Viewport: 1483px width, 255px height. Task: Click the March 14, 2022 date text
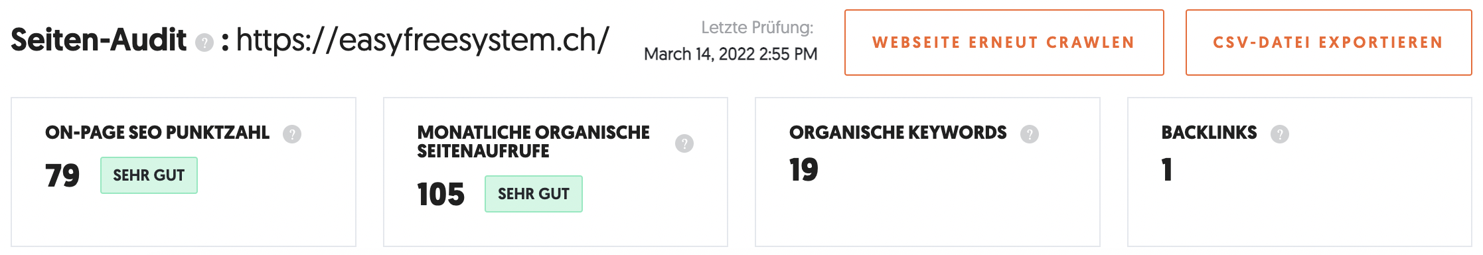pos(731,54)
